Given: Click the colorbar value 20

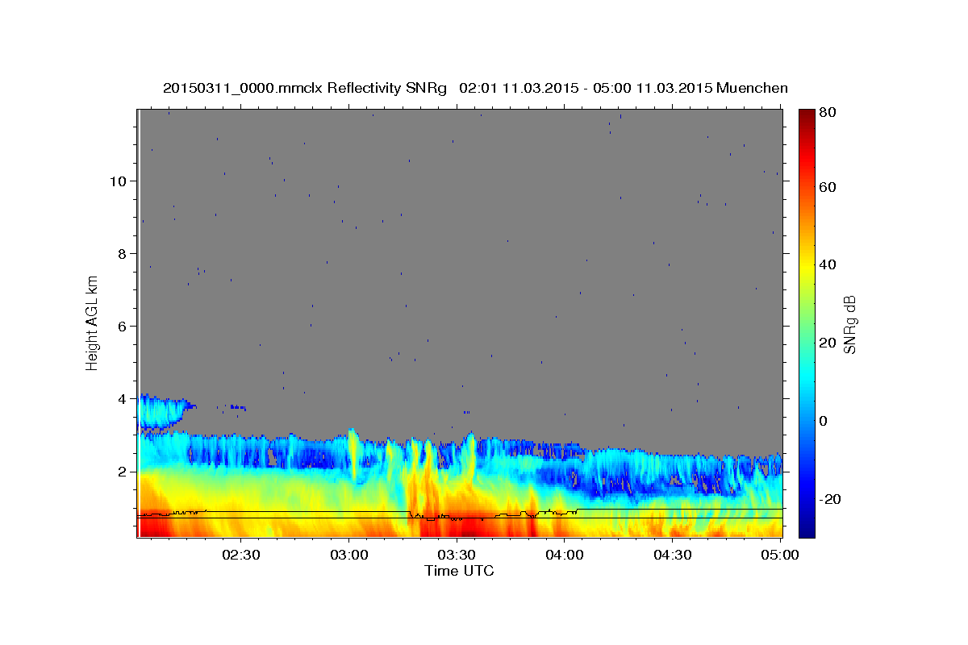Looking at the screenshot, I should click(x=827, y=343).
